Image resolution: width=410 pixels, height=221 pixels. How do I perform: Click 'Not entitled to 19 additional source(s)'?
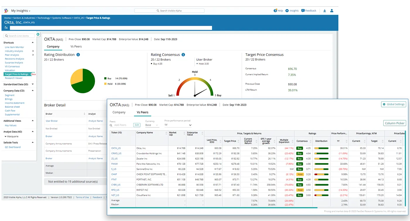pos(73,181)
